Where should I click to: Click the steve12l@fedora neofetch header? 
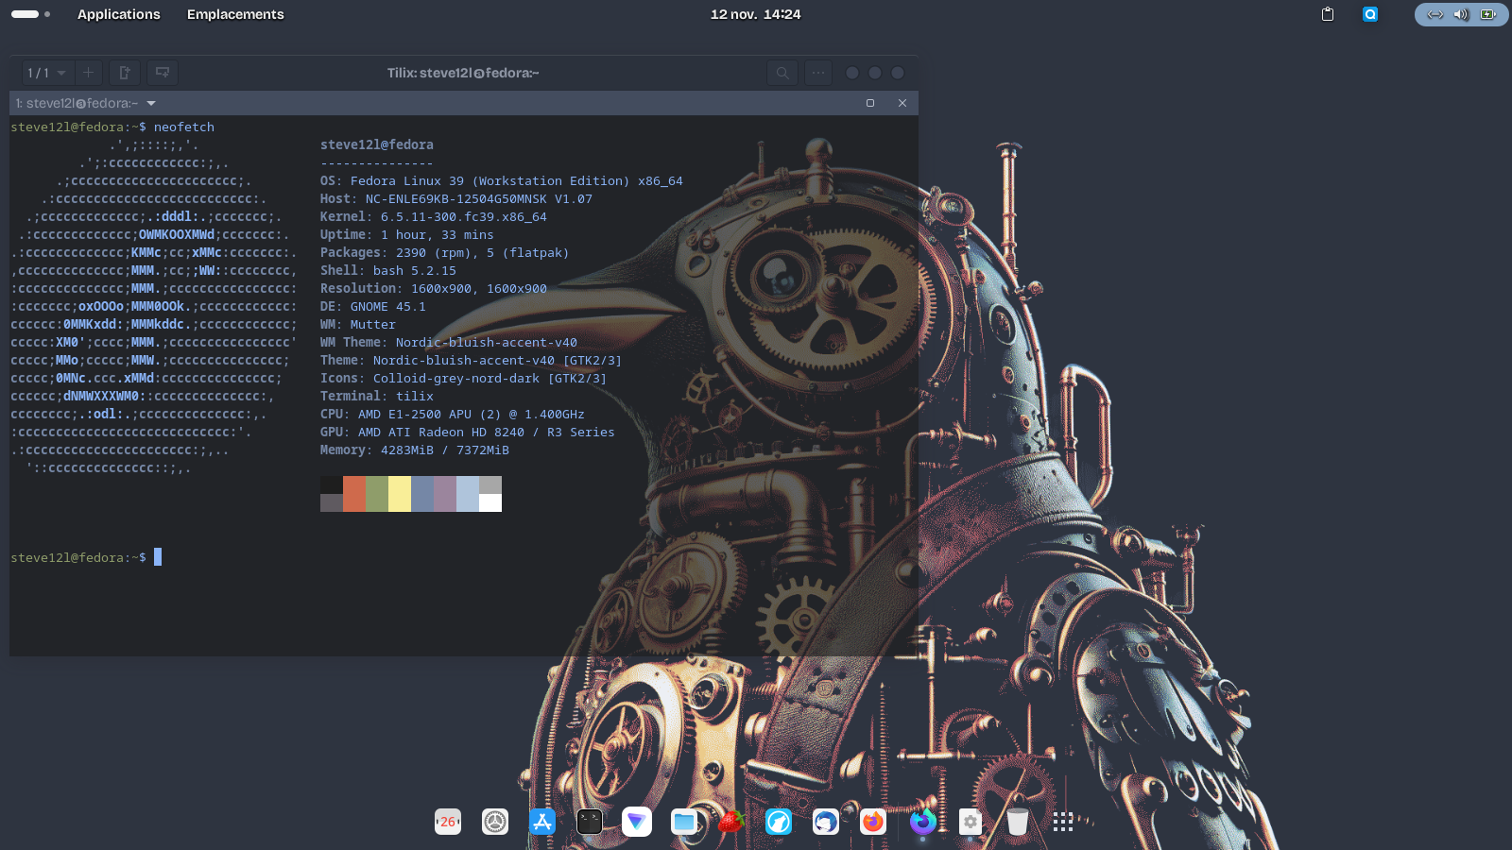376,144
